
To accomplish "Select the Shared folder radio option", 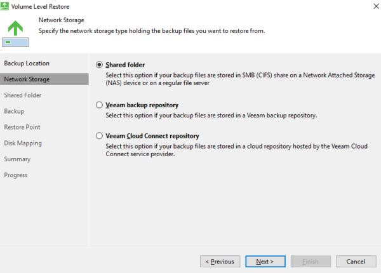I will tap(98, 65).
